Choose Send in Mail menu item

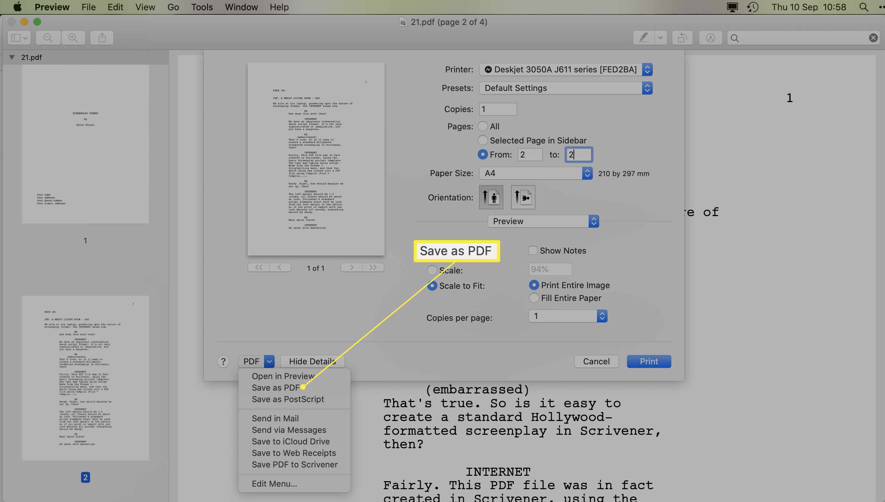(x=294, y=418)
